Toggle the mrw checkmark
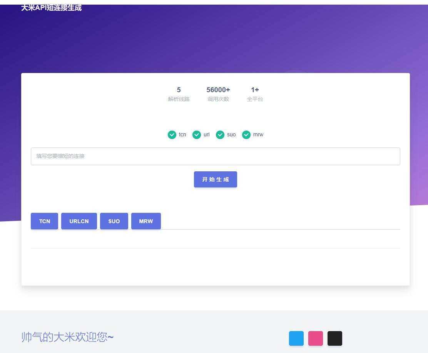 pos(246,135)
